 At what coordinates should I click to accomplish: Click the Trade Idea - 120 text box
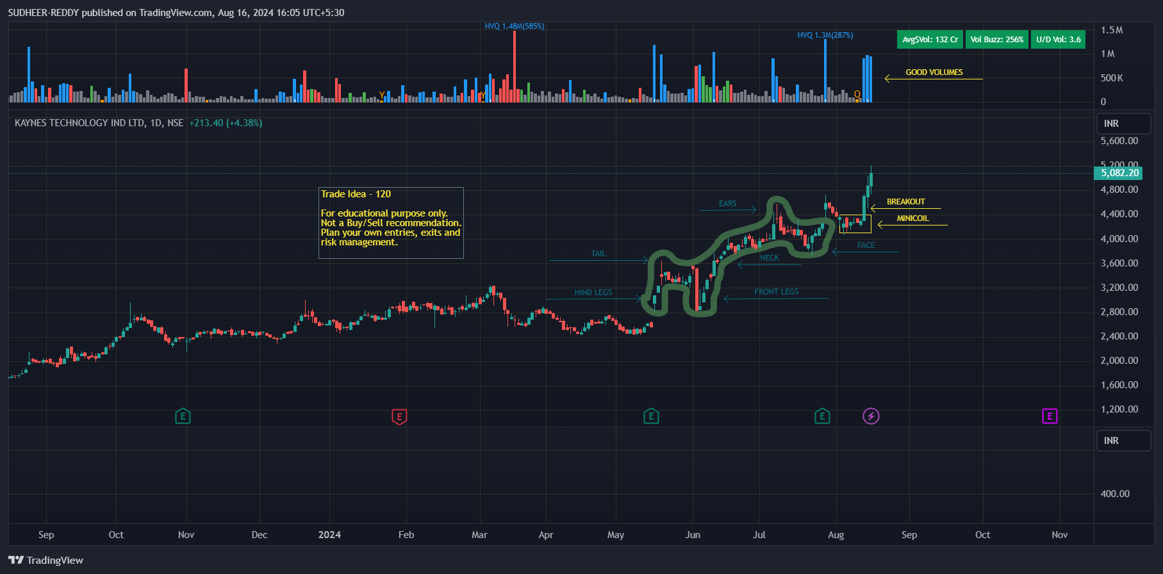391,223
